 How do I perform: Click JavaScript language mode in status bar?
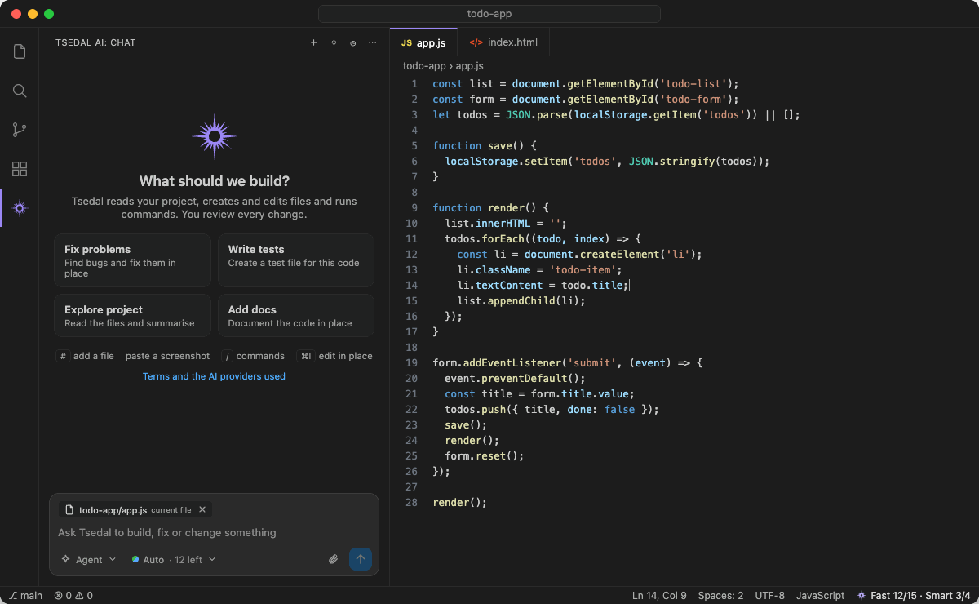[x=820, y=596]
